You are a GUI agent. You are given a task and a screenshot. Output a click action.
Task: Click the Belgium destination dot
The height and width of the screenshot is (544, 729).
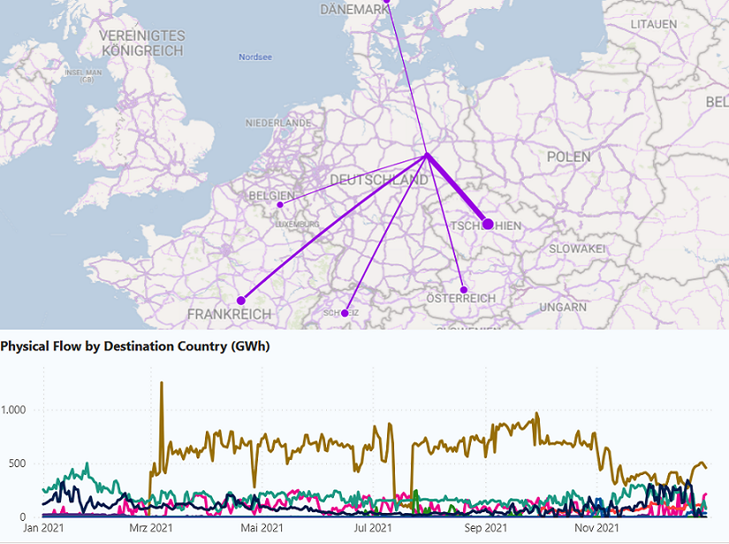[x=280, y=204]
